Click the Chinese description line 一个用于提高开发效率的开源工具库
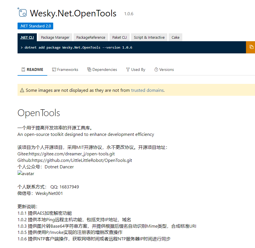 55,128
